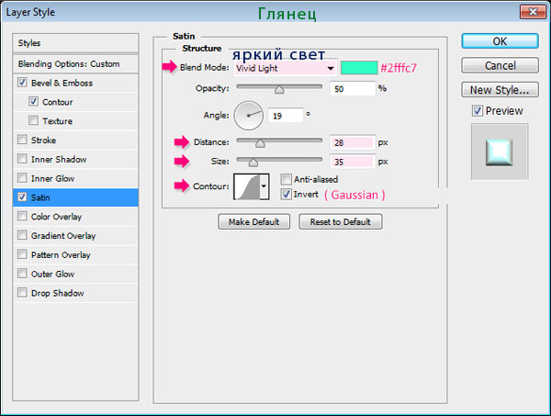Click the New Style... button

click(500, 90)
